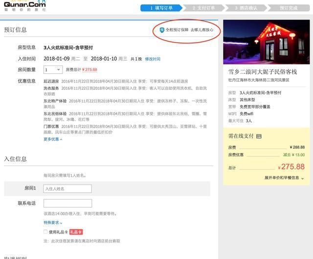Click check-out date 2018-01-10
Screen dimensions: 313x259
(104, 59)
